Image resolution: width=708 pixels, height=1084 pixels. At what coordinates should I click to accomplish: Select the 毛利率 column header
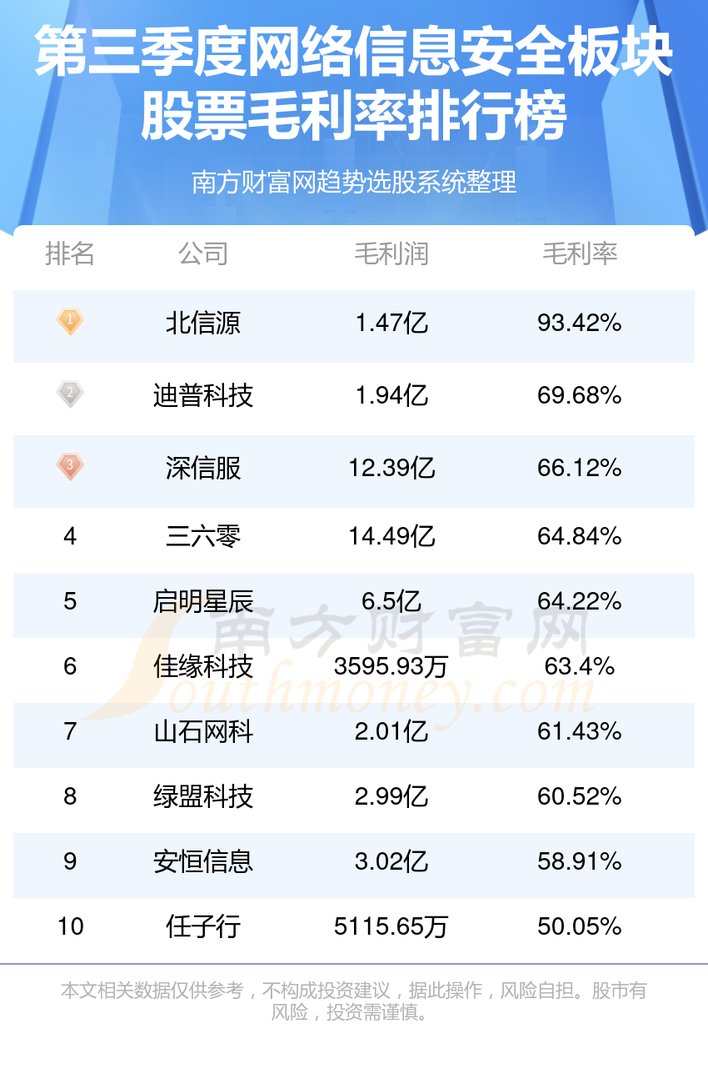click(580, 253)
